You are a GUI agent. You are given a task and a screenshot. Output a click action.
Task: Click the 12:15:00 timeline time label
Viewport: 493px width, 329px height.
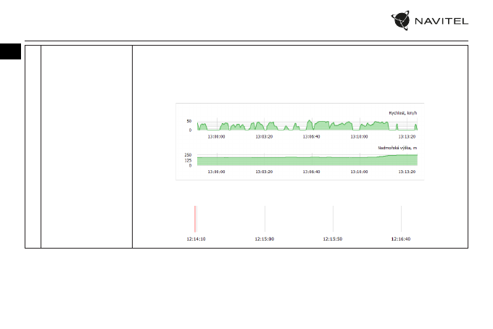[265, 238]
